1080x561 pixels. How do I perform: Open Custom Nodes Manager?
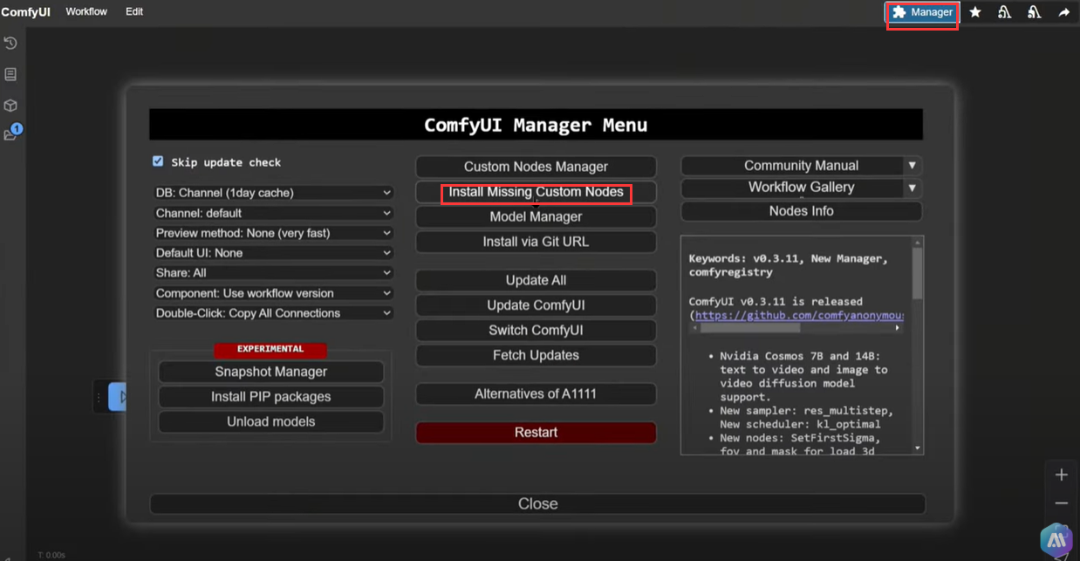pos(536,167)
